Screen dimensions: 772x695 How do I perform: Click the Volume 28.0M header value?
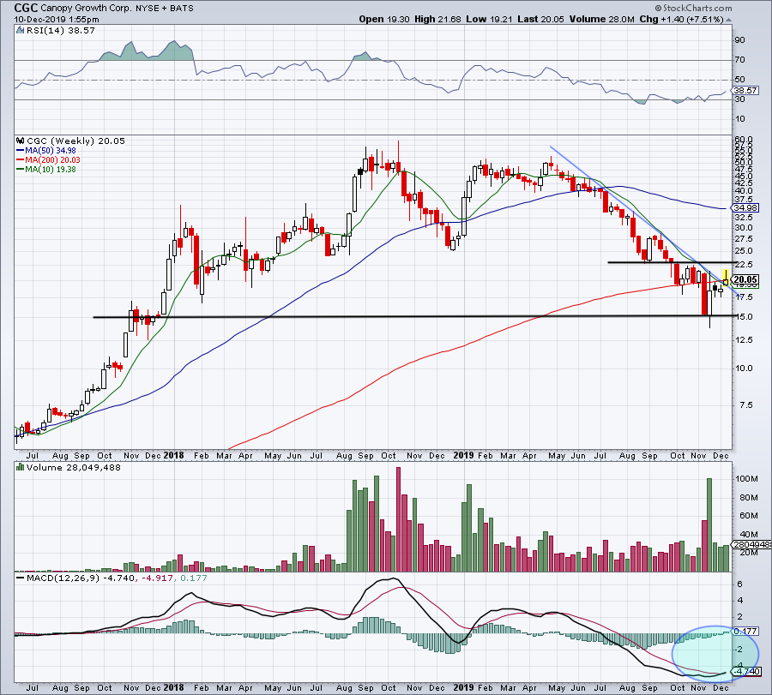click(x=601, y=19)
